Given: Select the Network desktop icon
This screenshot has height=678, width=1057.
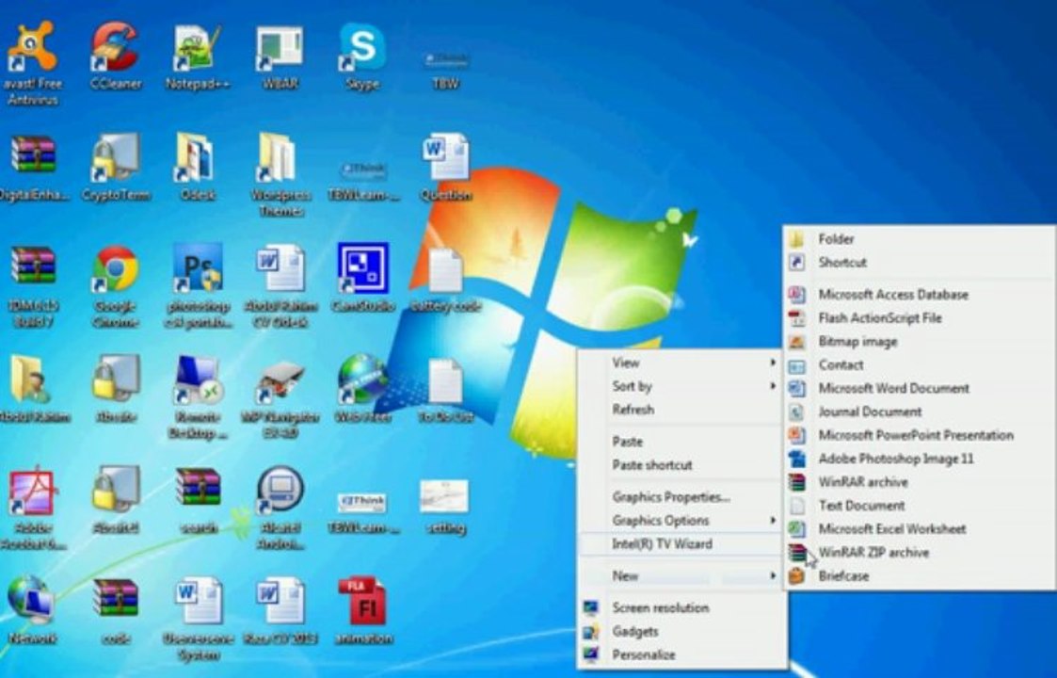Looking at the screenshot, I should 32,610.
